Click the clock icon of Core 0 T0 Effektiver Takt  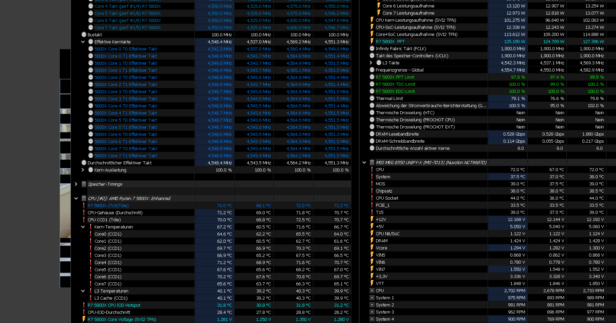(x=91, y=49)
